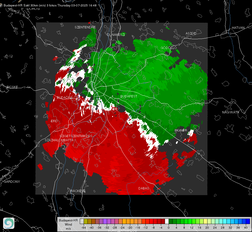
Task: Click the BUDAÖRS town label
Action: point(65,98)
